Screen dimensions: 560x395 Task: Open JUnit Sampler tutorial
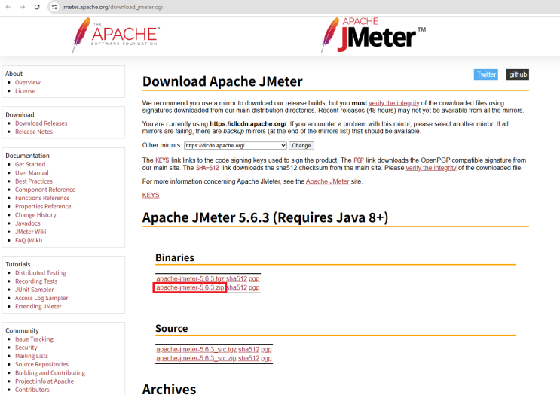(34, 290)
